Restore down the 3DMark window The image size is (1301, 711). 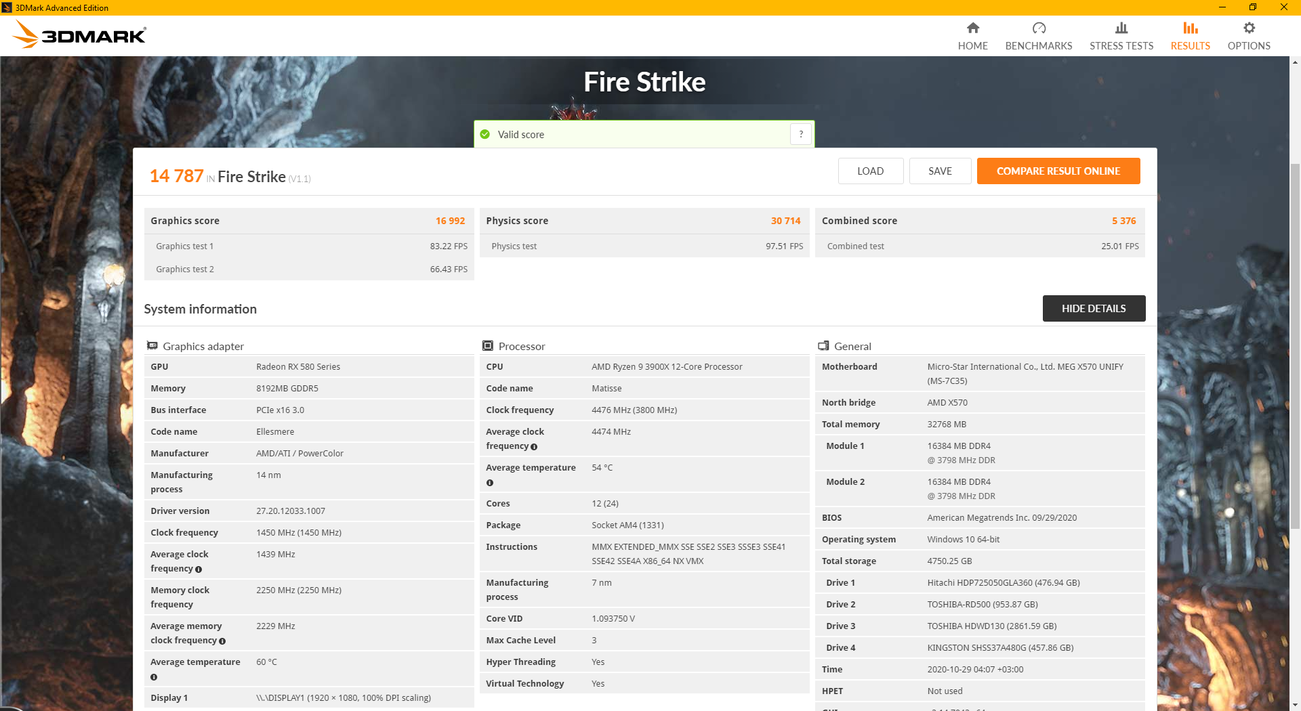(x=1253, y=7)
